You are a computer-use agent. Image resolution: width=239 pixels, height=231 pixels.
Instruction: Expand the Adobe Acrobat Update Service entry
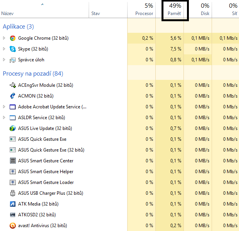4,107
